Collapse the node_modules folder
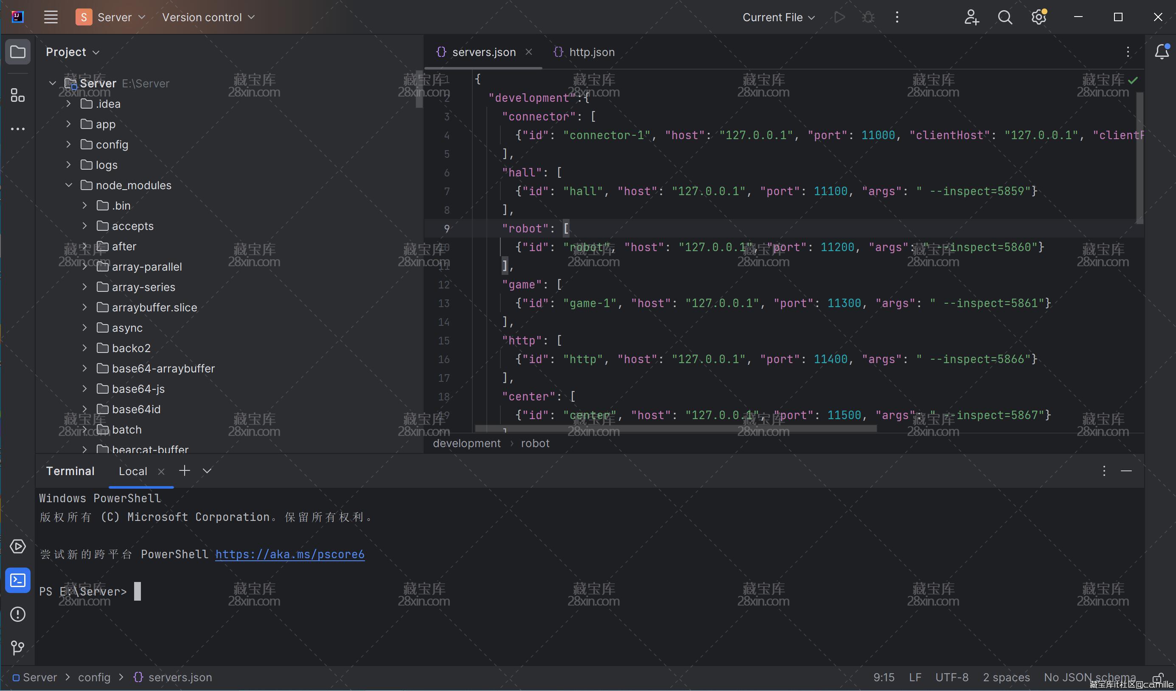 pos(69,185)
